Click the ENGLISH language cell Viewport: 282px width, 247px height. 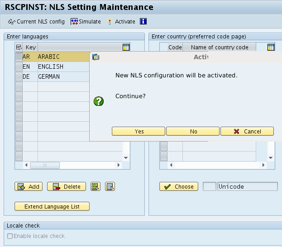63,66
